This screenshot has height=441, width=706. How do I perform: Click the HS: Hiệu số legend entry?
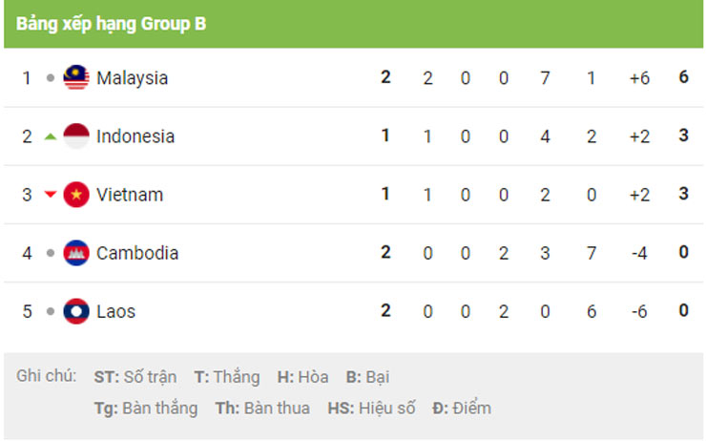click(371, 409)
